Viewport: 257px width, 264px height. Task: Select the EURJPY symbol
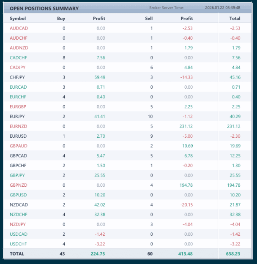pyautogui.click(x=17, y=116)
